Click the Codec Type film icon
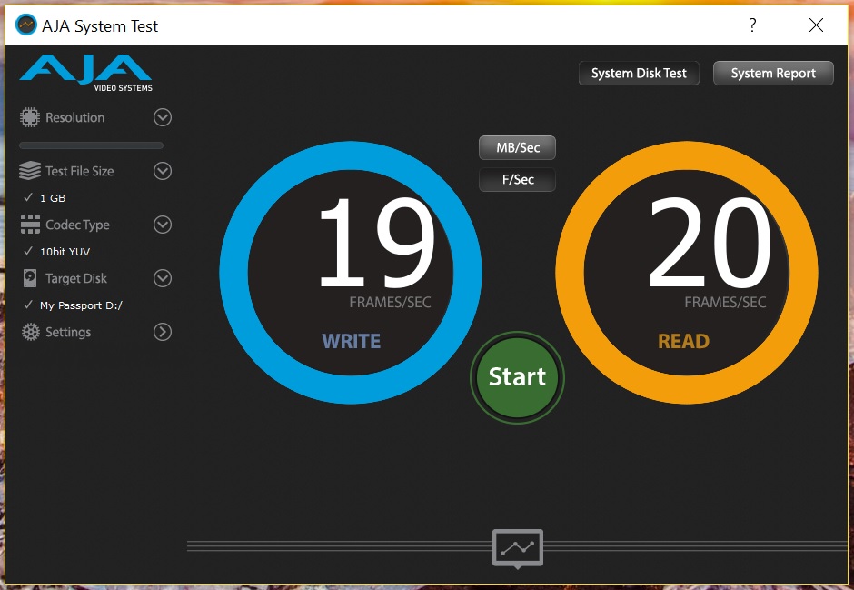The width and height of the screenshot is (854, 590). tap(30, 225)
